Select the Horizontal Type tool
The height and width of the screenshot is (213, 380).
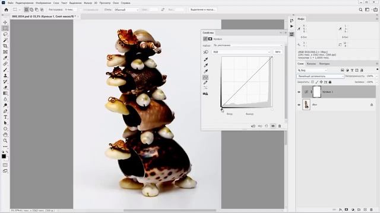coord(5,117)
